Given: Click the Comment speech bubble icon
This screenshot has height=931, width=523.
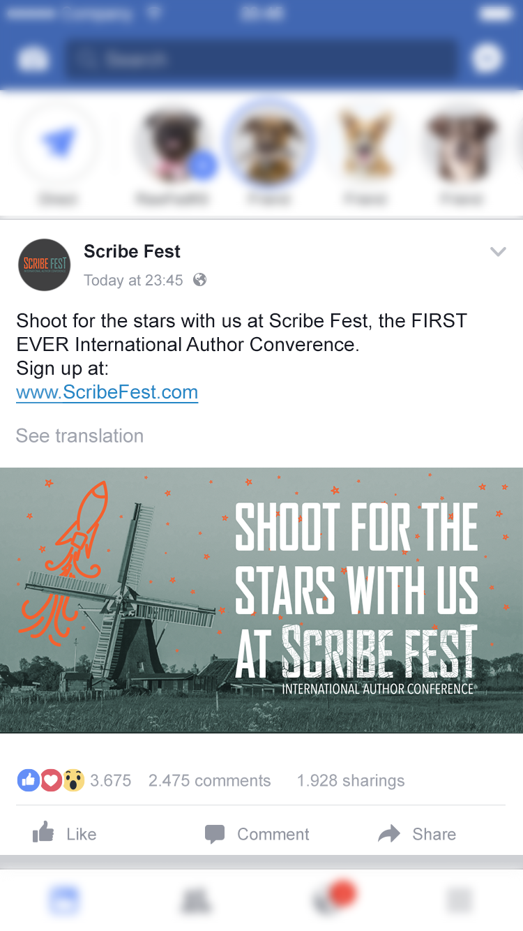Looking at the screenshot, I should tap(215, 834).
